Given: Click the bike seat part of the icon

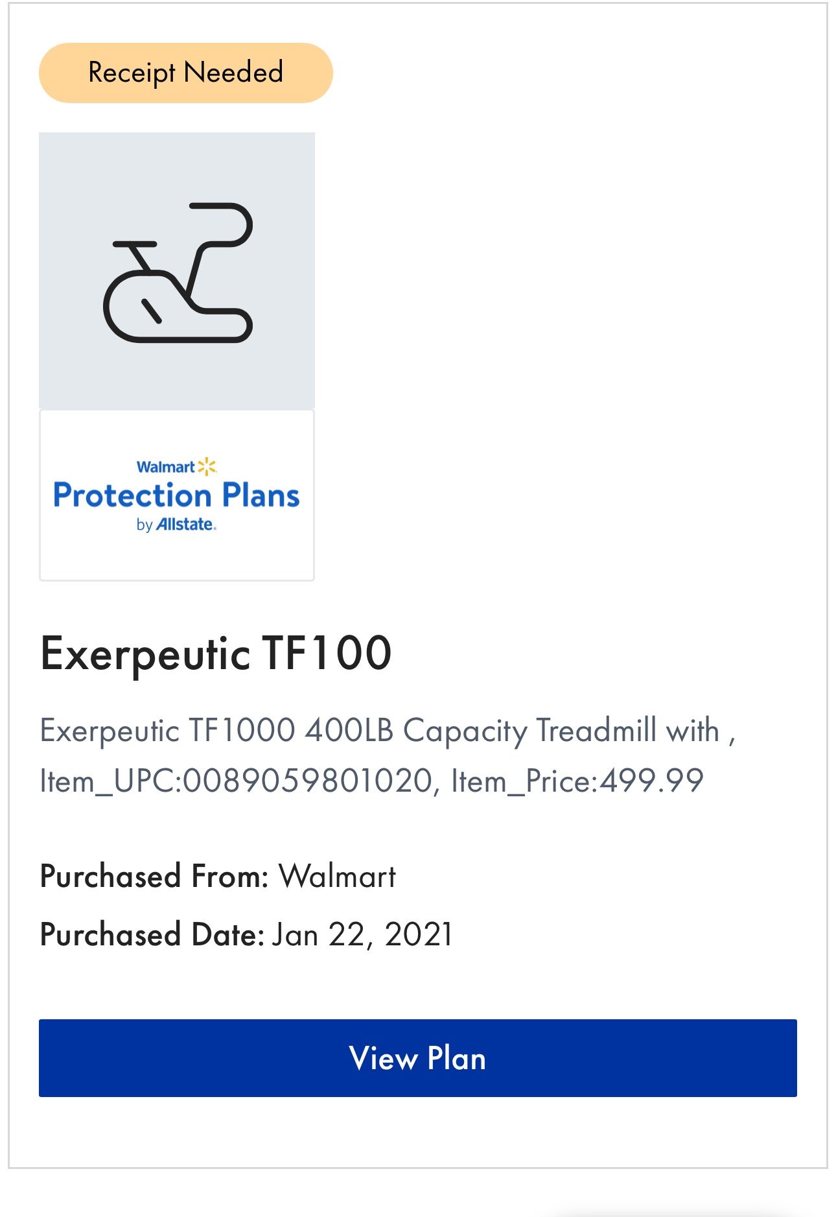Looking at the screenshot, I should click(x=135, y=244).
